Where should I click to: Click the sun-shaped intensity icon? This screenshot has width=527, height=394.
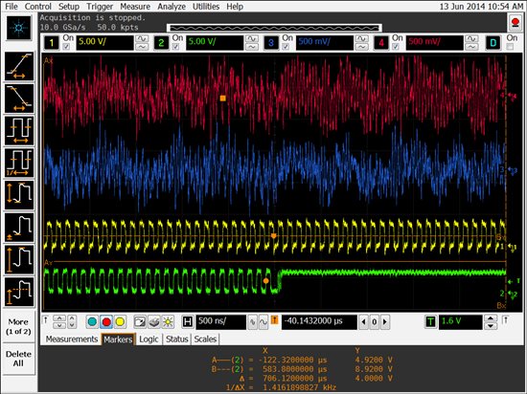point(168,322)
